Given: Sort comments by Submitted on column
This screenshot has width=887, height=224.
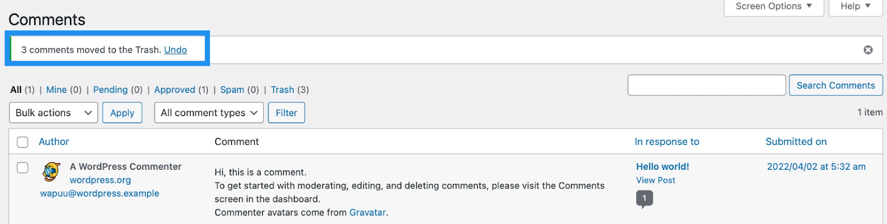Looking at the screenshot, I should (796, 142).
